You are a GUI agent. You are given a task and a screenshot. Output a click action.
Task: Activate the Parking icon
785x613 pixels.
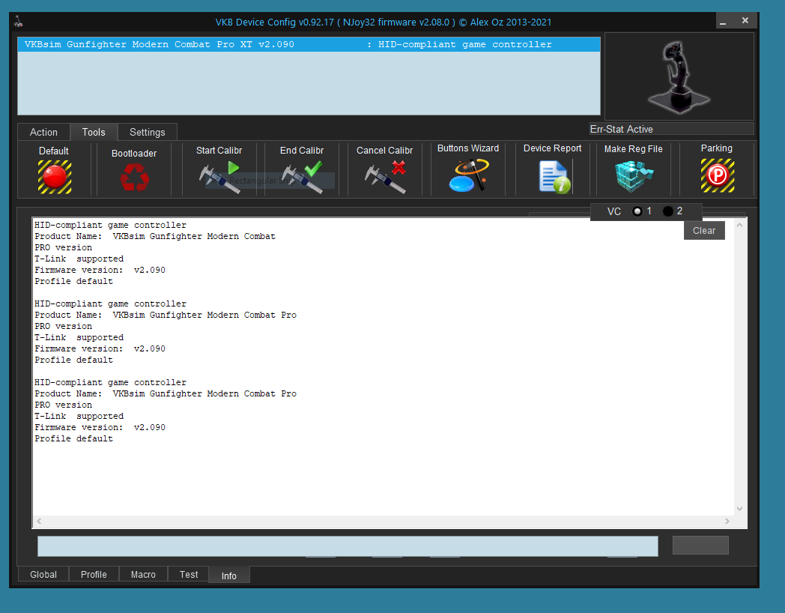point(718,176)
